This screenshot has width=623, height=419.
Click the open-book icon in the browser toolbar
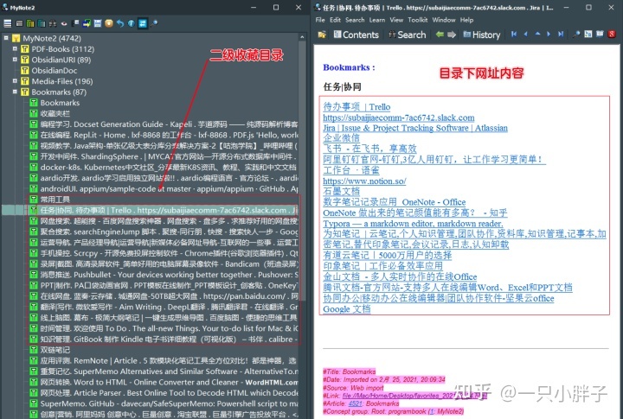click(x=600, y=34)
